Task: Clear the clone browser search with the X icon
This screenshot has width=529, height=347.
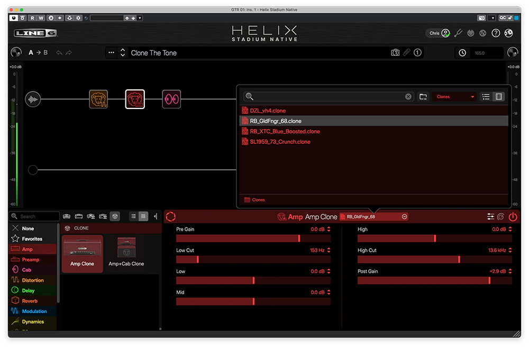Action: pyautogui.click(x=408, y=96)
